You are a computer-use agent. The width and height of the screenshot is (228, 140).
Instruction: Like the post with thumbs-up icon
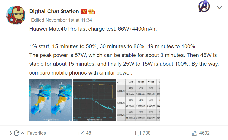point(195,133)
